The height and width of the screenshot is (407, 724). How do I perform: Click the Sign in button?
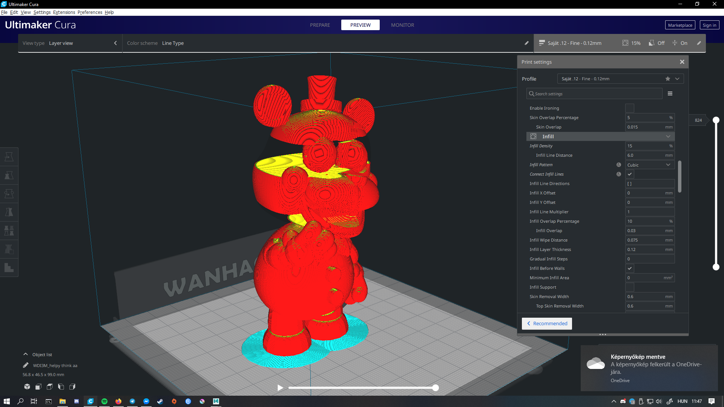pos(709,25)
